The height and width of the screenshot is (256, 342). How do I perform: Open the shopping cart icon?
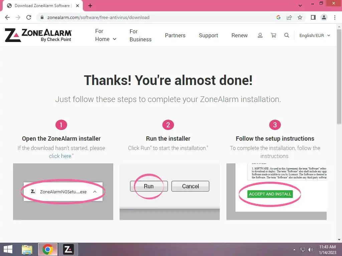pos(273,35)
